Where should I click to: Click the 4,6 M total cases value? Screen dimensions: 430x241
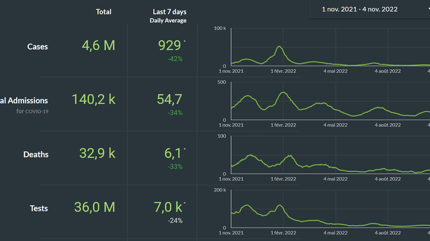pos(98,46)
